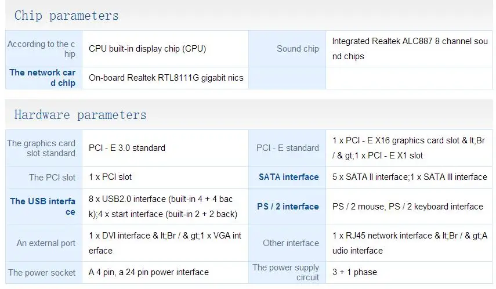Open the network card chip link
Screen dimensions: 496x289
(x=43, y=78)
